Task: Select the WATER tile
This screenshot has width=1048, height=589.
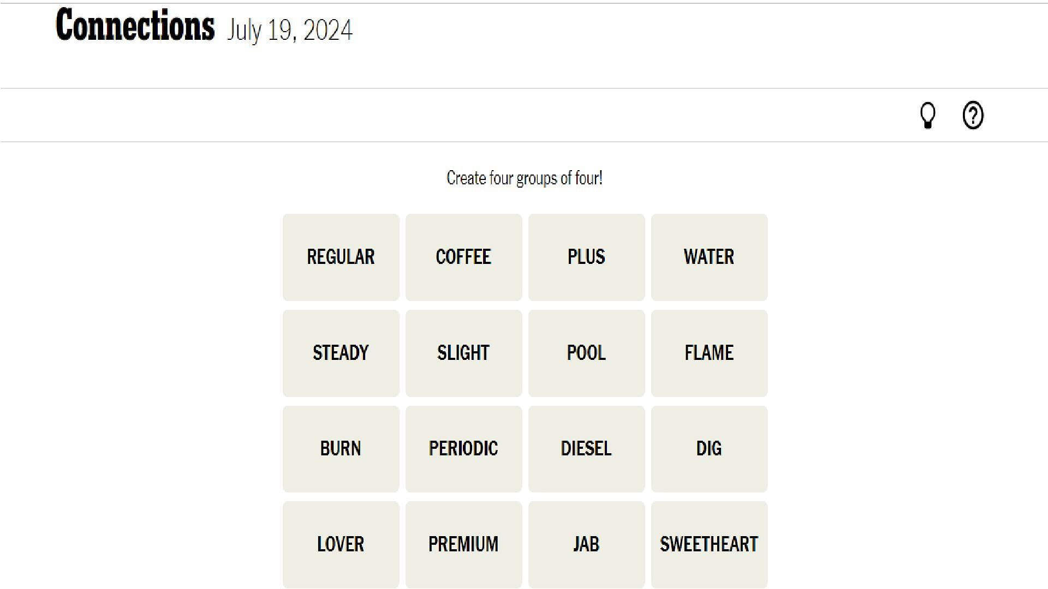Action: pyautogui.click(x=708, y=257)
